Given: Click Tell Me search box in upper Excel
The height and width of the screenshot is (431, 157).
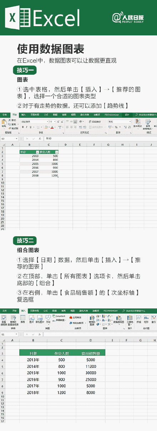Looking at the screenshot, I should tap(146, 114).
